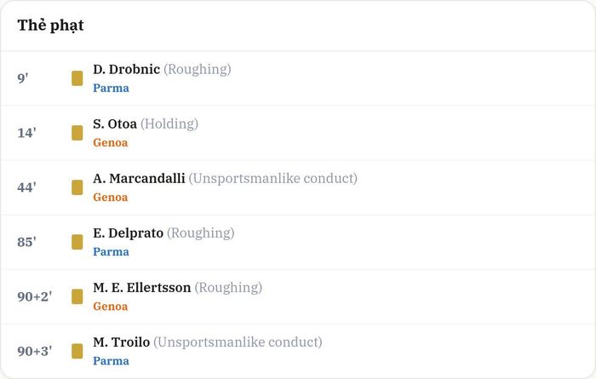Click Parma team link under D. Drobnic
Screen dimensions: 596x379
pos(111,89)
